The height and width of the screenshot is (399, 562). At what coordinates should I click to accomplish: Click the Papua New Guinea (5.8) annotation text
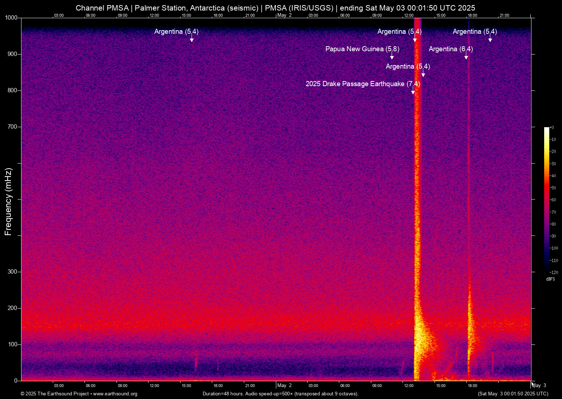(x=362, y=49)
